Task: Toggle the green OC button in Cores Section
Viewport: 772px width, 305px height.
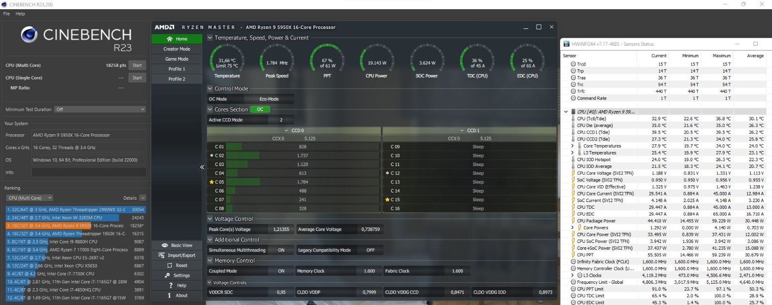Action: click(260, 109)
